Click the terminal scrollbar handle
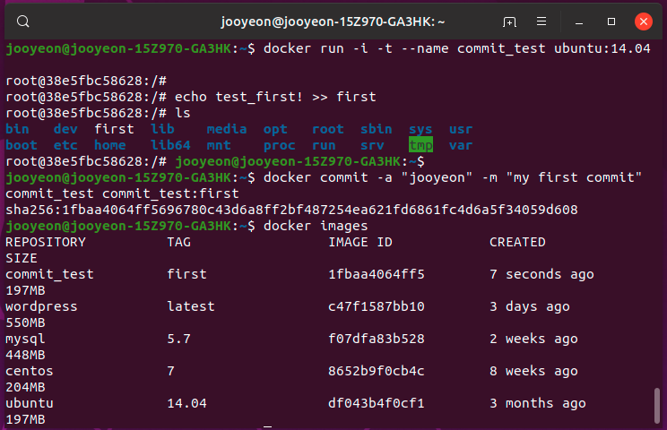 657,405
